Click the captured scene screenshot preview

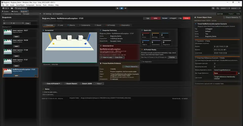(x=70, y=47)
